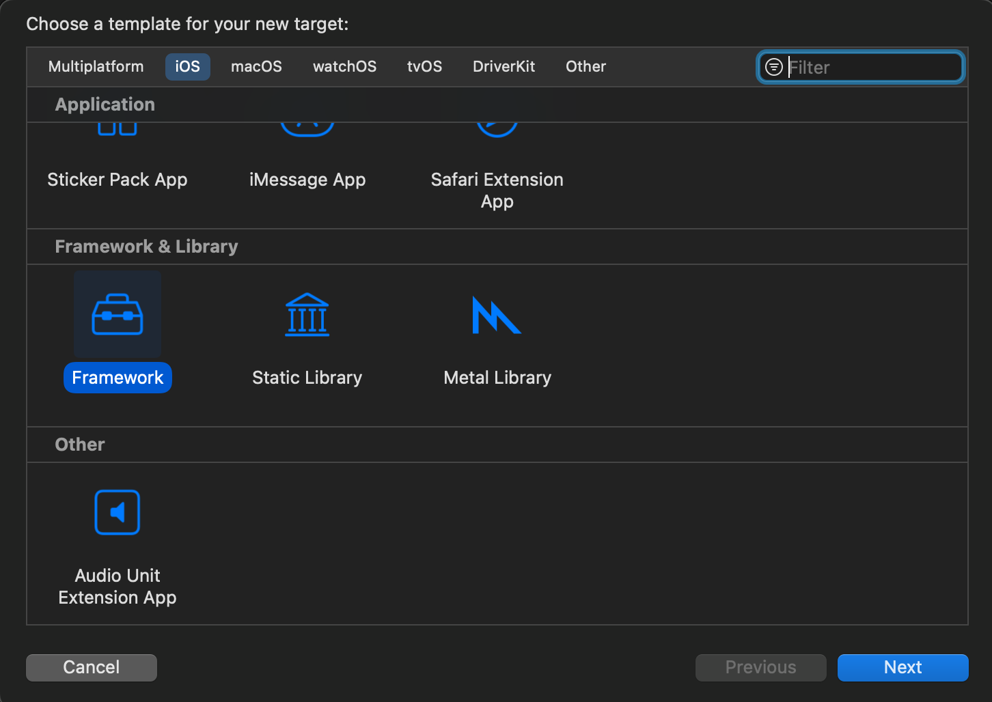Switch to the Multiplatform tab
The width and height of the screenshot is (992, 702).
coord(96,67)
